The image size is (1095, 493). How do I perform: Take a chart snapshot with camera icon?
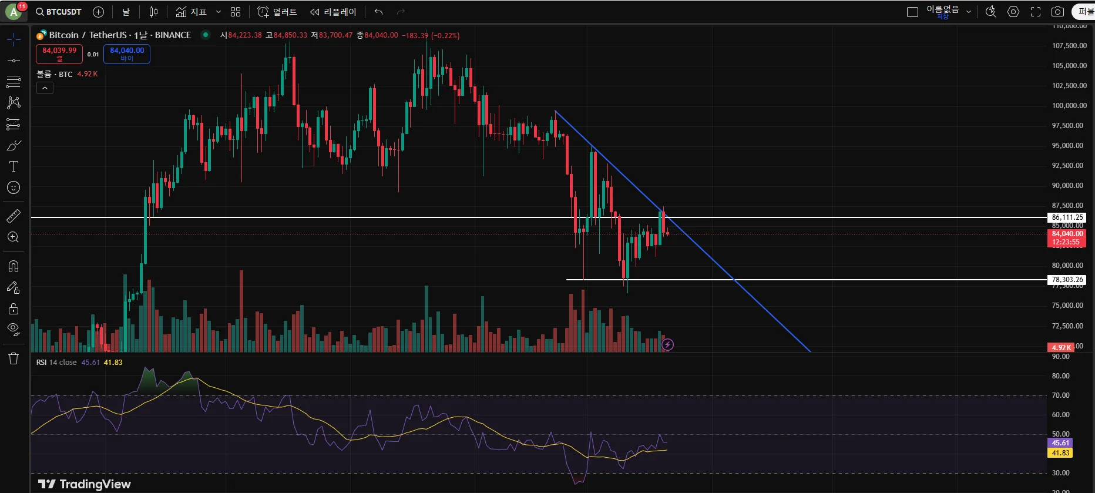[1057, 12]
